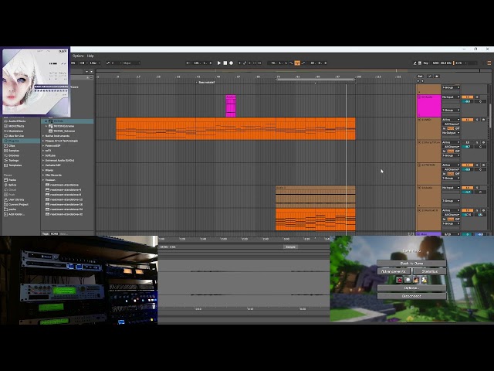Toggle the metronome
The image size is (494, 371).
pos(82,63)
